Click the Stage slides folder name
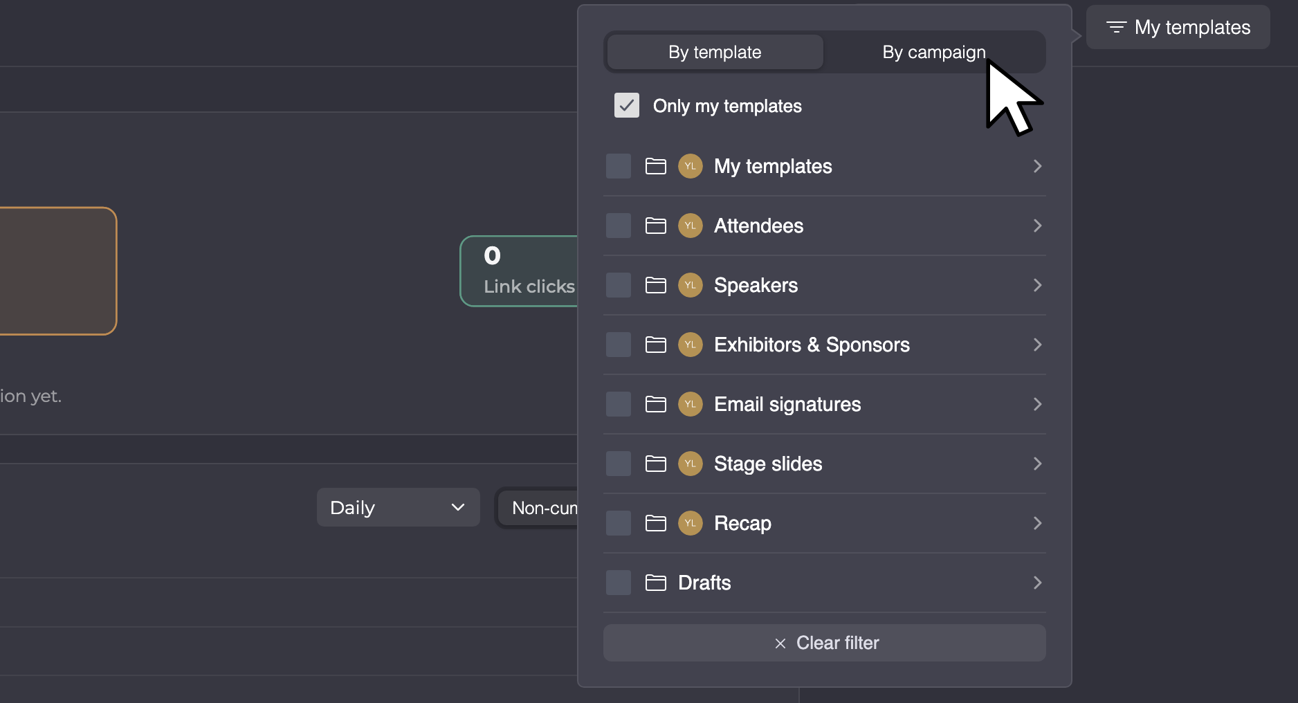The height and width of the screenshot is (703, 1298). pos(768,464)
